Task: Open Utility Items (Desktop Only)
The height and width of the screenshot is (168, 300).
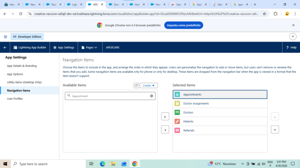Action: click(x=24, y=82)
